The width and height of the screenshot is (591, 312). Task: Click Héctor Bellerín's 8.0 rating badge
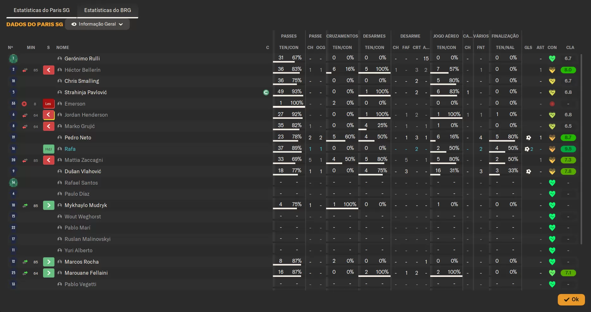coord(568,70)
